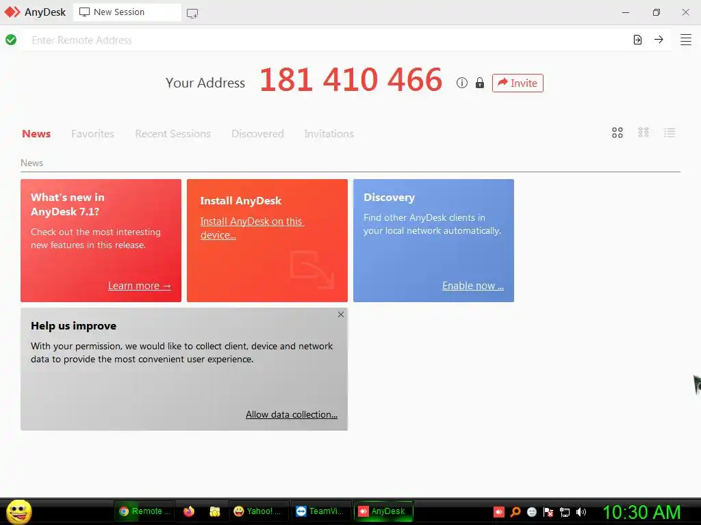Close the Help us improve card

(341, 314)
